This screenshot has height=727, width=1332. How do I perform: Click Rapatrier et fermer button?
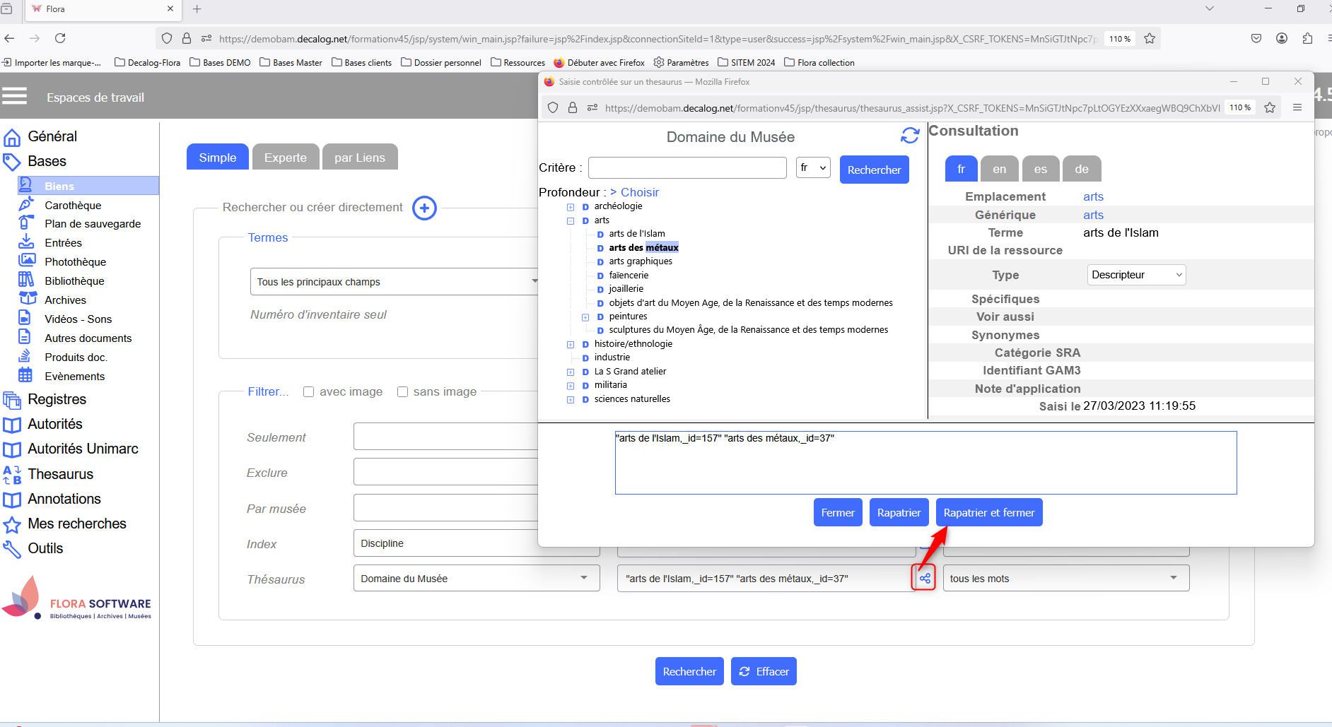pos(988,513)
